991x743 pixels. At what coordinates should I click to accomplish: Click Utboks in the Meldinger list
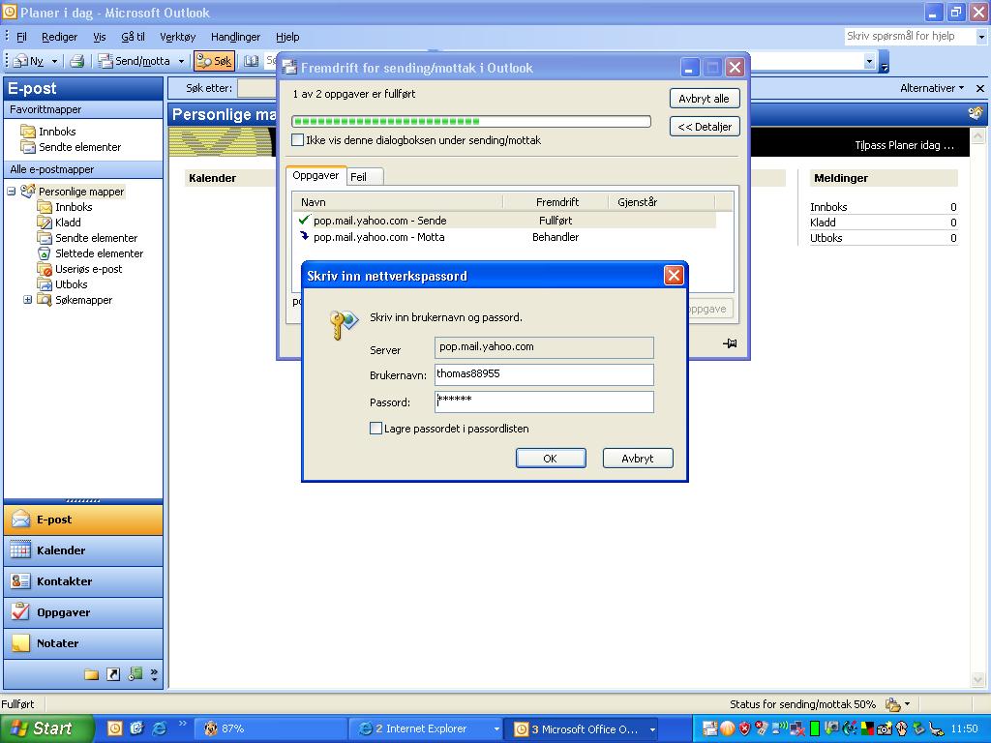point(826,238)
